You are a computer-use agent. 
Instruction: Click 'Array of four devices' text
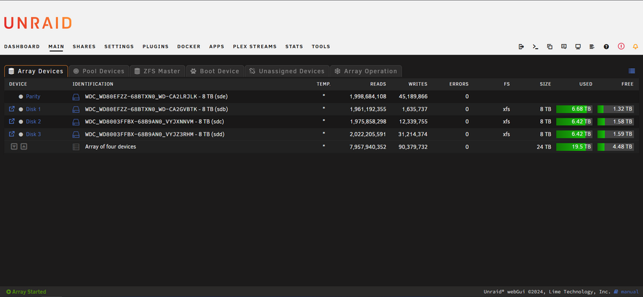pos(111,147)
